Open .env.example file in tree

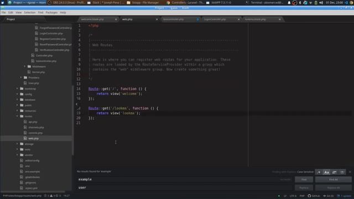32,172
